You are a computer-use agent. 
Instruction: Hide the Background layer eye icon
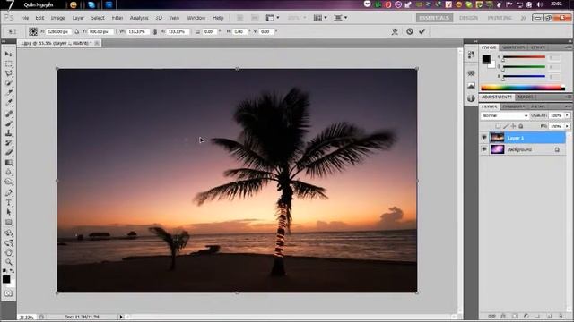[x=484, y=149]
